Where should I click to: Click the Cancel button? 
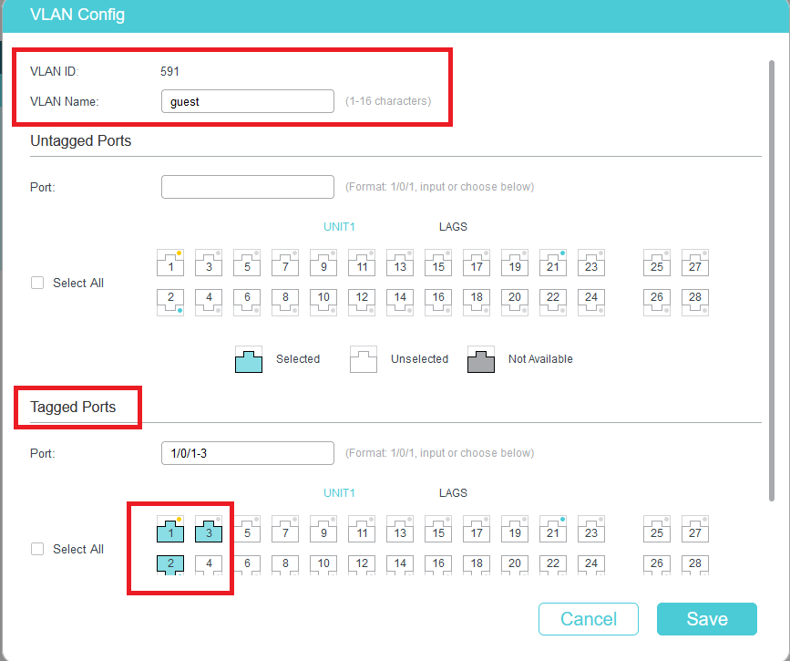point(589,619)
